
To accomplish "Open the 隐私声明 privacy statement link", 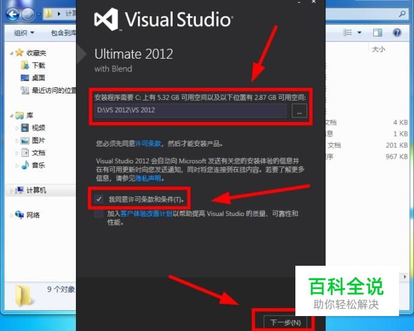I will point(148,178).
